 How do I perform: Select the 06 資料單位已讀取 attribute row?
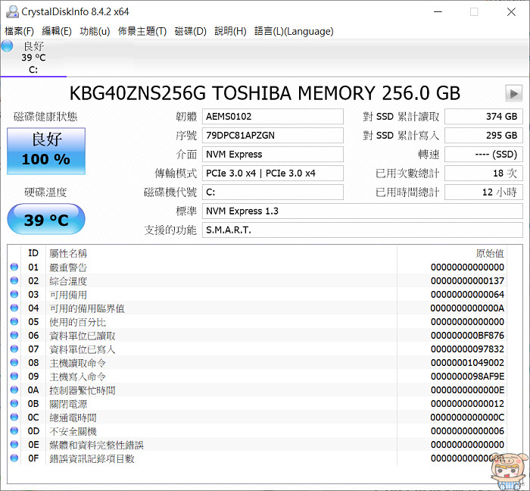257,336
